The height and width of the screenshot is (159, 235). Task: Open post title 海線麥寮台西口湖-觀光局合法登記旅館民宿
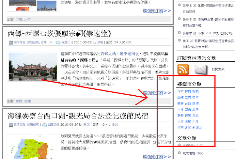(78, 116)
